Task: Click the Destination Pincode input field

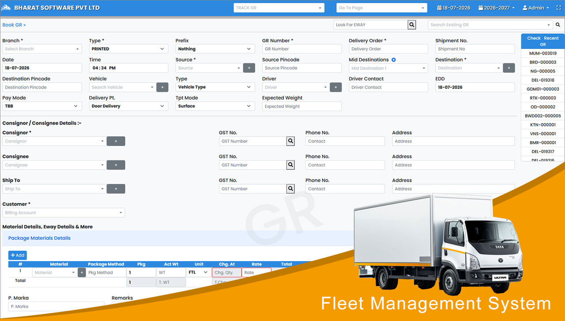Action: point(42,87)
